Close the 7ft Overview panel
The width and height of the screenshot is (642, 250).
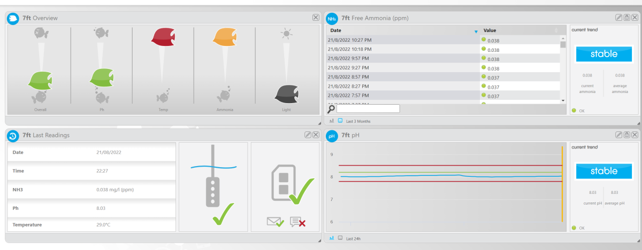pyautogui.click(x=316, y=18)
